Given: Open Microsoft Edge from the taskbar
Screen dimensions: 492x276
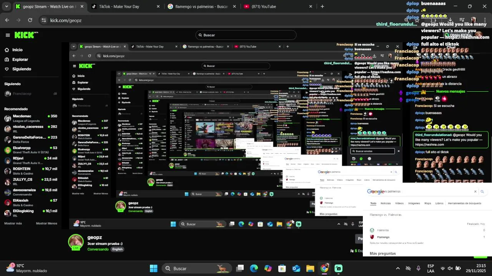Looking at the screenshot, I should (254, 268).
